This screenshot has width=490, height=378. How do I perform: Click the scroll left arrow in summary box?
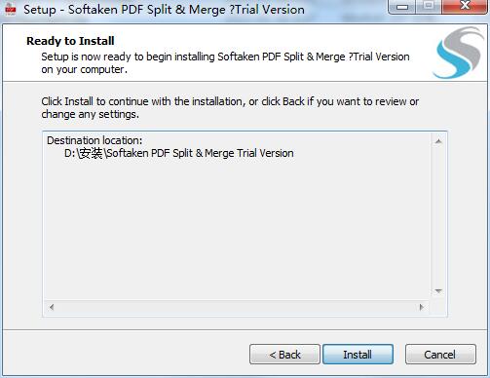coord(52,307)
